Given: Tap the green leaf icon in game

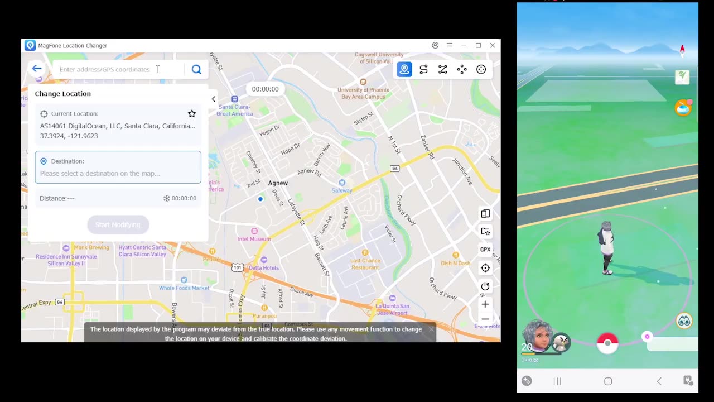Looking at the screenshot, I should tap(682, 77).
